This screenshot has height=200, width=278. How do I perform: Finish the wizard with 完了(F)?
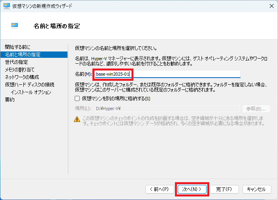(224, 189)
